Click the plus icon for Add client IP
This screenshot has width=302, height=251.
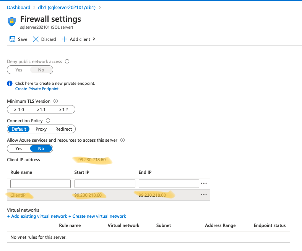click(x=64, y=39)
